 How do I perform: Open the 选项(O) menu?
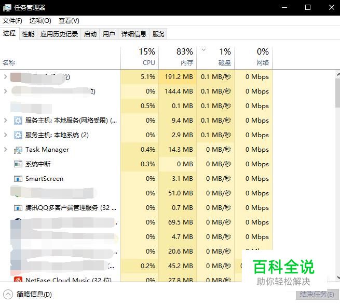(x=40, y=21)
